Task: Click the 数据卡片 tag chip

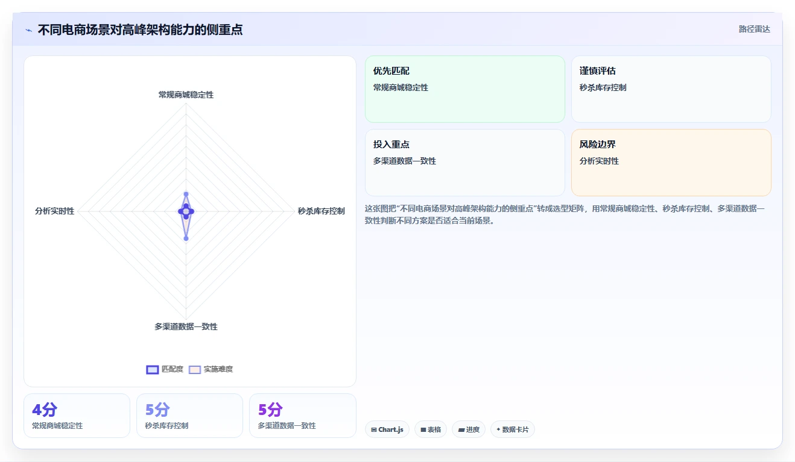Action: point(513,429)
